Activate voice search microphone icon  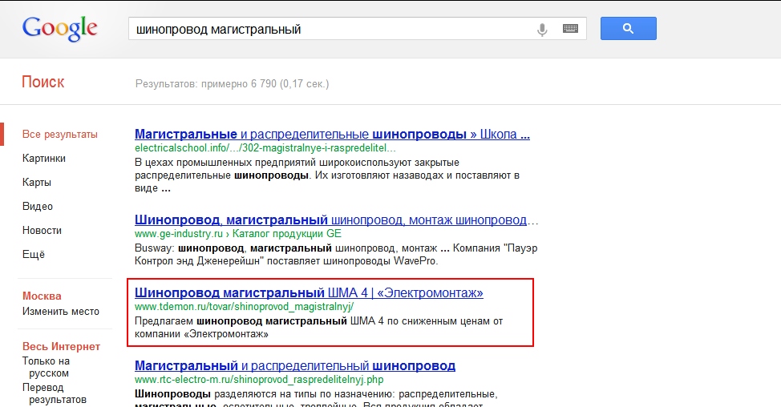(542, 30)
